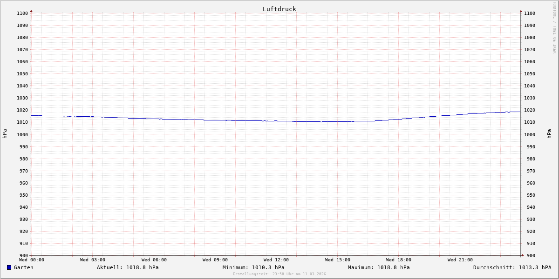The height and width of the screenshot is (279, 559).
Task: Click the red arrow ending the time axis
Action: (523, 255)
